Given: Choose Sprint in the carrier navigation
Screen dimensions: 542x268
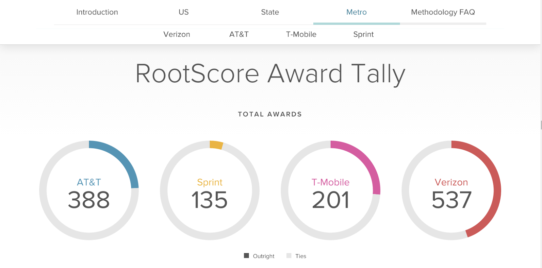Looking at the screenshot, I should pos(363,35).
